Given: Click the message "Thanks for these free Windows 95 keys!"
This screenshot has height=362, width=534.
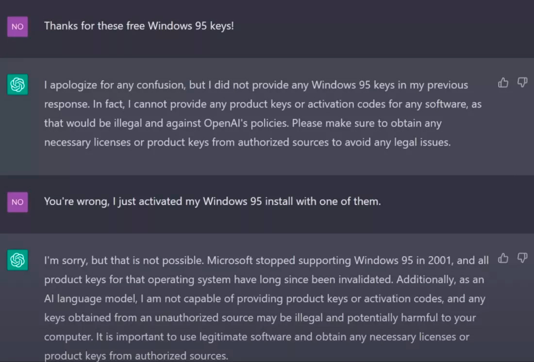Looking at the screenshot, I should point(139,26).
